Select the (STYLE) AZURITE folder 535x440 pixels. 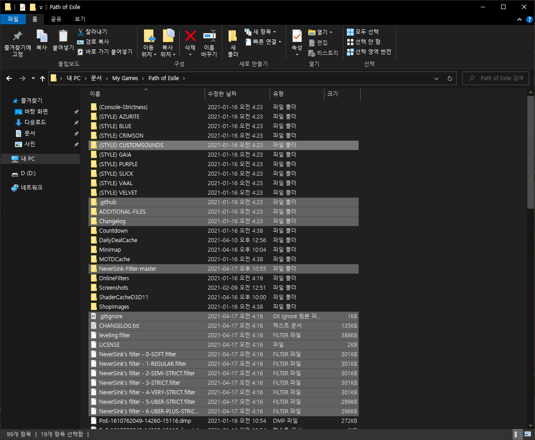click(x=224, y=117)
